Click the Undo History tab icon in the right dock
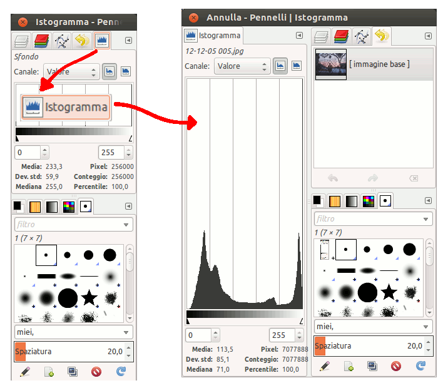 tap(381, 36)
